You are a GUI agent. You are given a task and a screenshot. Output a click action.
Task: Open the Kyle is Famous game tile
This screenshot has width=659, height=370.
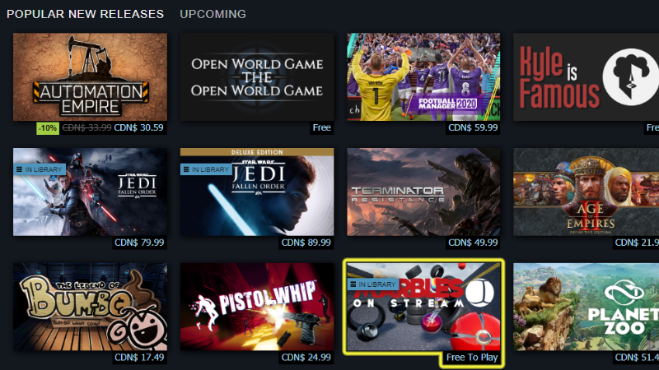tap(586, 77)
